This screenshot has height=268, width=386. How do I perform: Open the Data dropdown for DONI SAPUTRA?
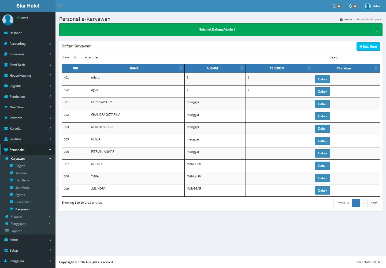322,104
